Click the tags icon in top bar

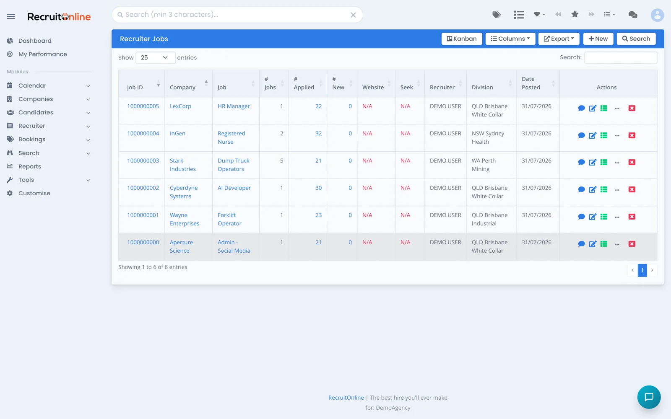point(497,15)
